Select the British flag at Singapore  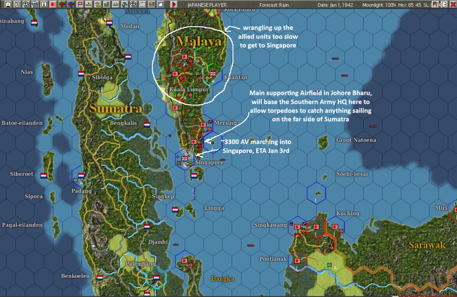click(185, 159)
